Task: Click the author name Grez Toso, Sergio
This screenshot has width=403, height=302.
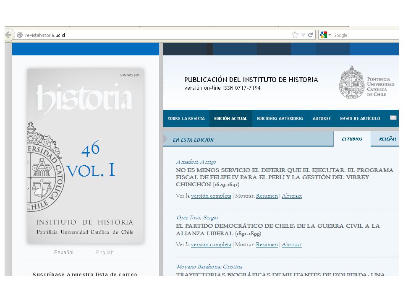Action: (197, 218)
